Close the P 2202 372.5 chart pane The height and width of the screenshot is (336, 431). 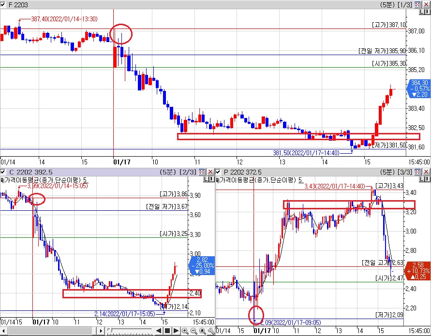point(426,172)
